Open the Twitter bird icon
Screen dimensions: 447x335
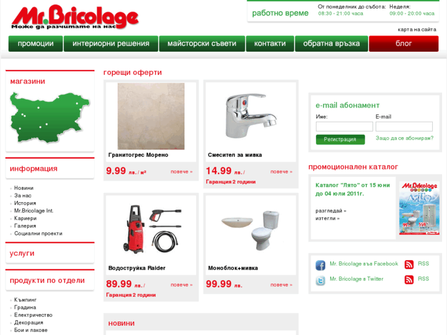pyautogui.click(x=320, y=280)
